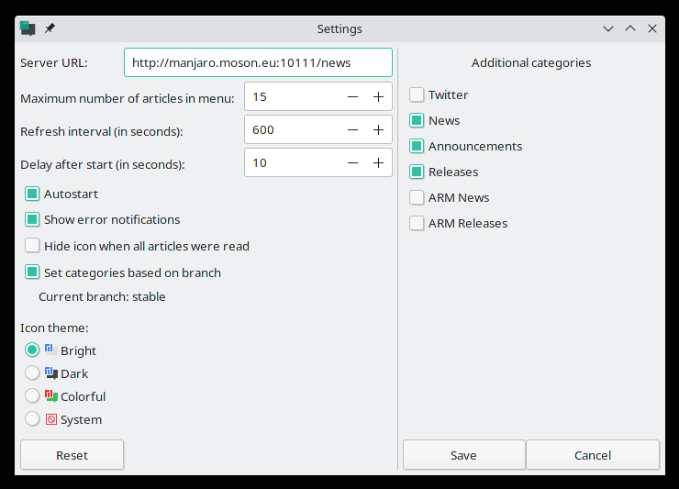The width and height of the screenshot is (679, 489).
Task: Increase maximum number of articles with plus
Action: (x=378, y=97)
